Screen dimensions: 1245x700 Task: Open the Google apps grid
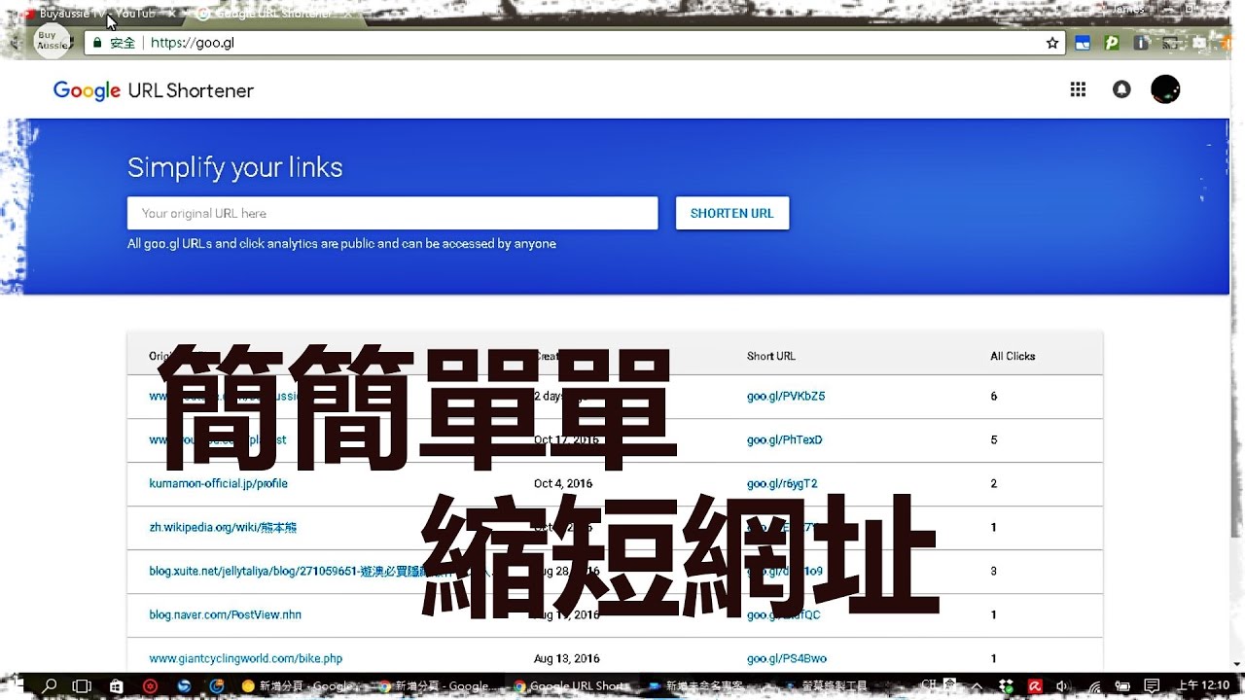point(1078,89)
